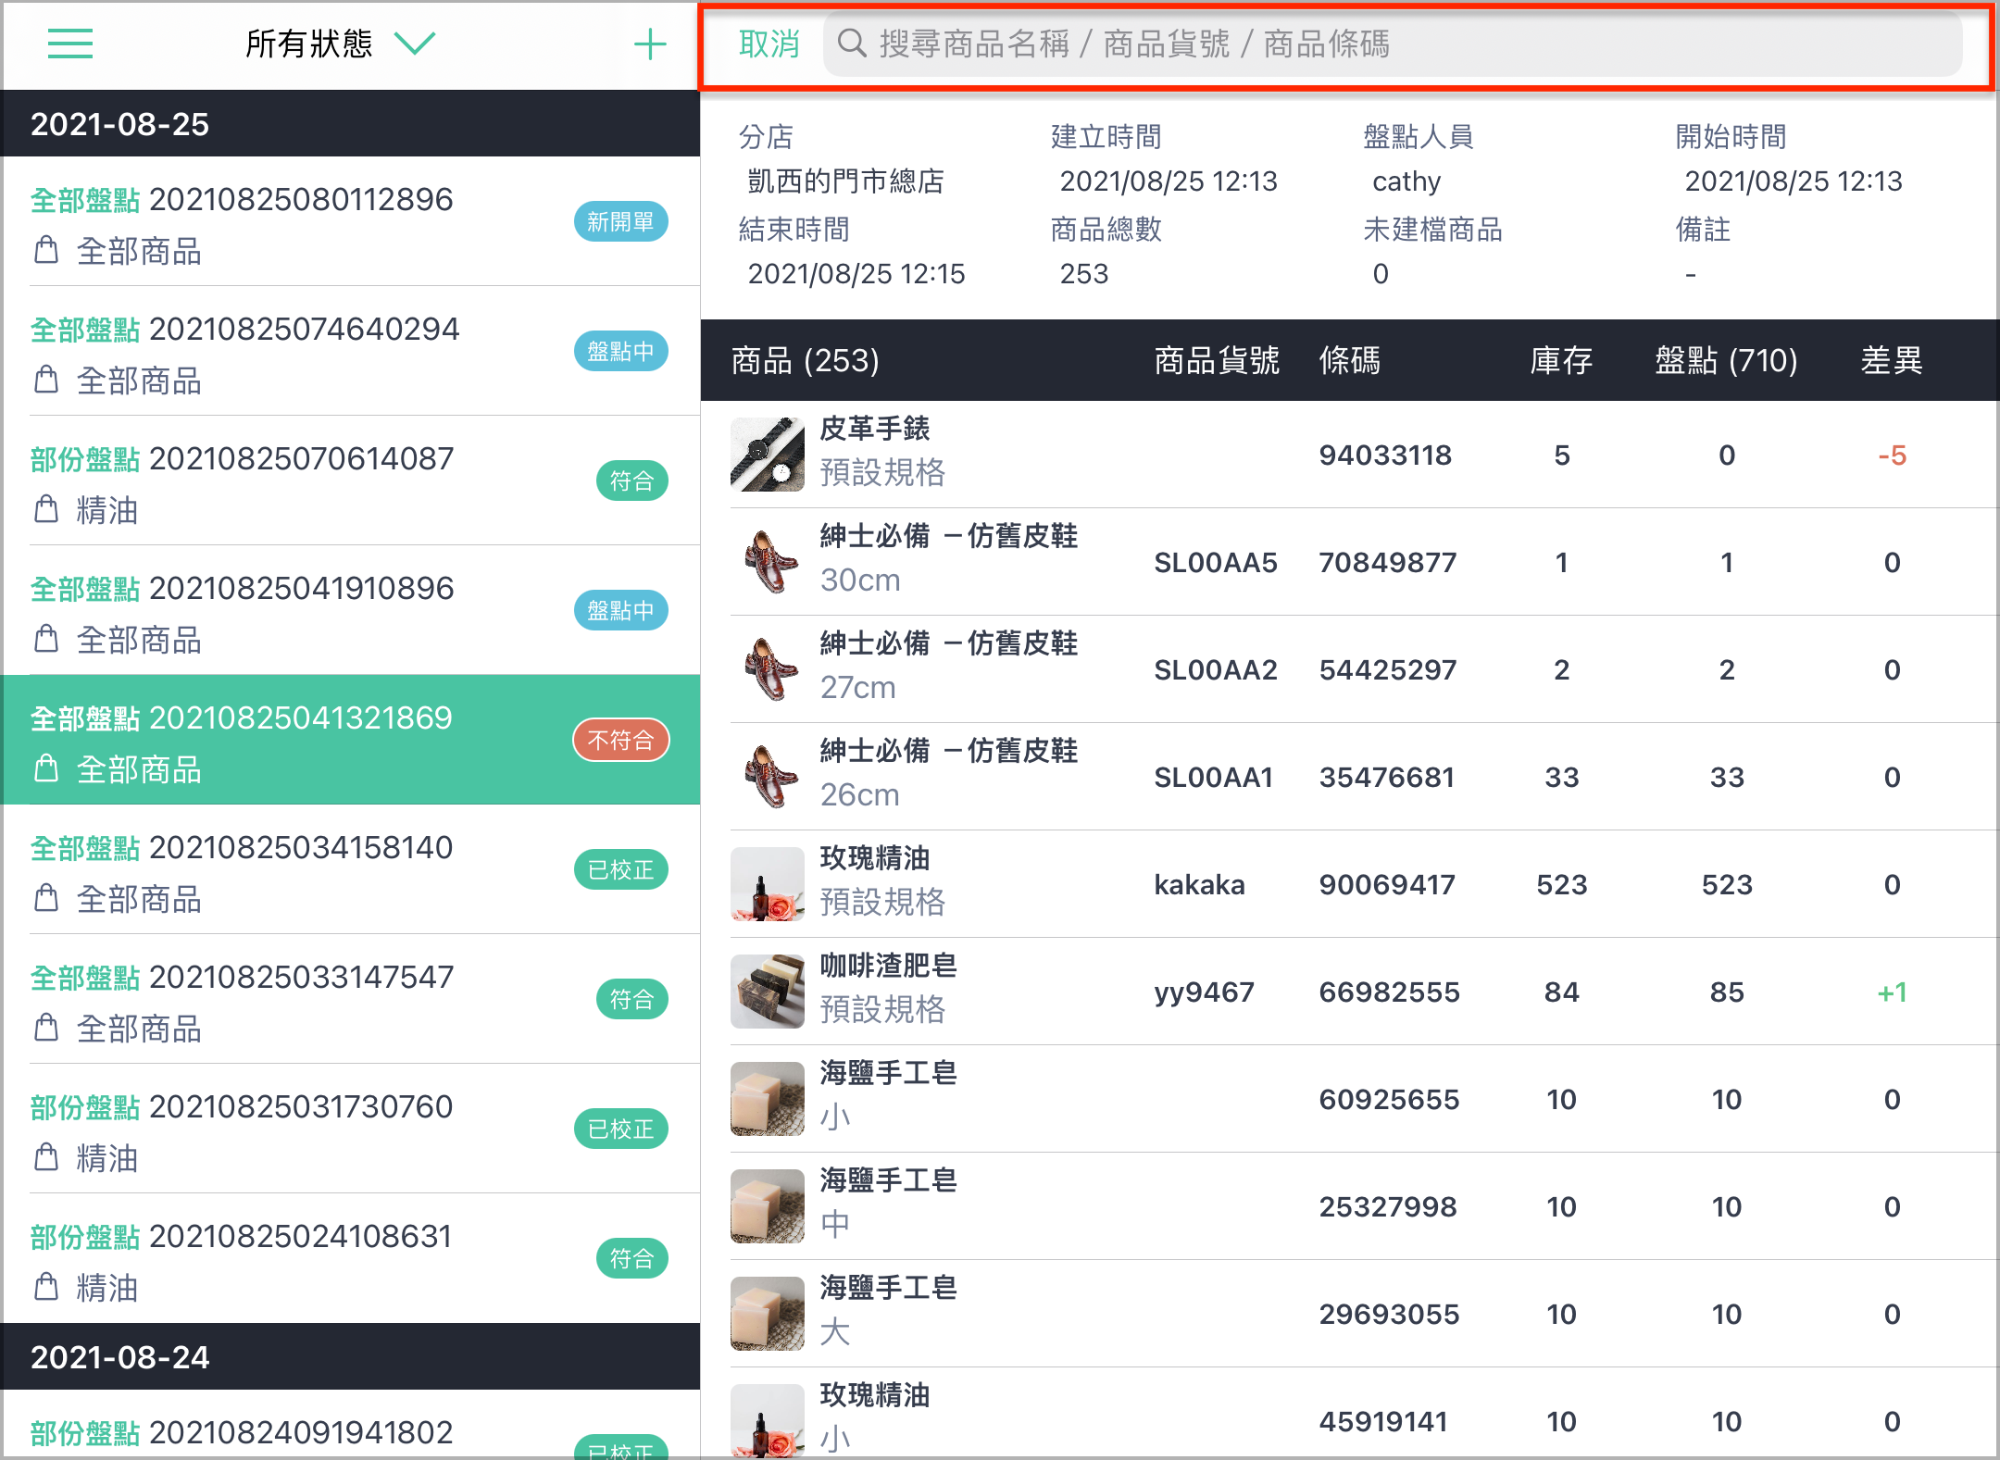The image size is (2000, 1460).
Task: Expand the 所有狀態 status filter dropdown
Action: click(340, 44)
